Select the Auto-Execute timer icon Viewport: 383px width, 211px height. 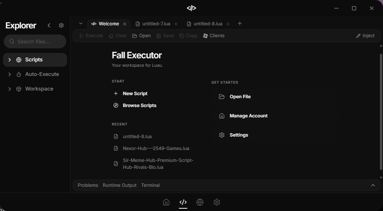[x=19, y=74]
